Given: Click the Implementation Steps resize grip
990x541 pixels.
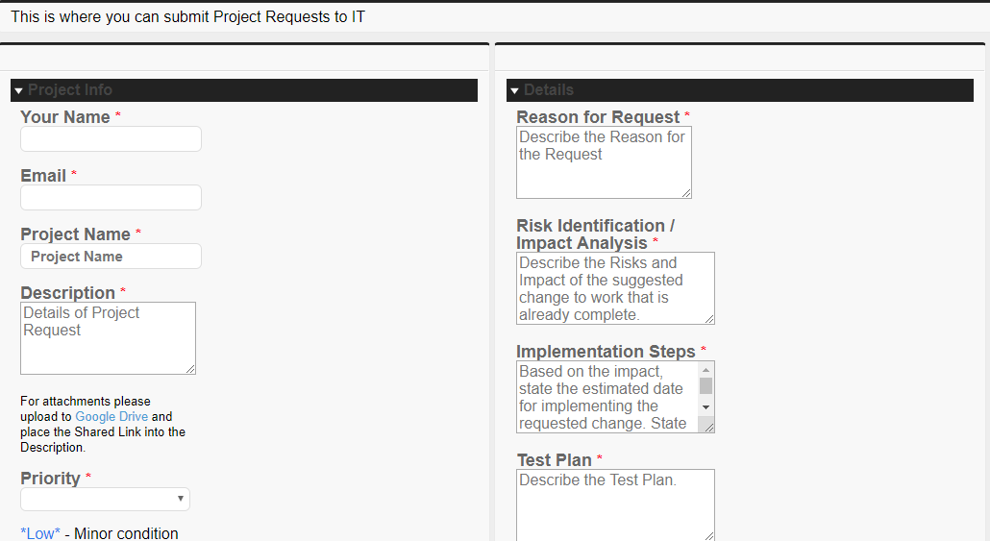Looking at the screenshot, I should pos(708,427).
